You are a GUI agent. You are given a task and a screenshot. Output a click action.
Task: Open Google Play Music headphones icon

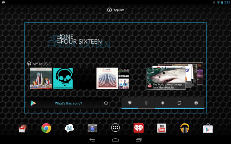(x=185, y=128)
